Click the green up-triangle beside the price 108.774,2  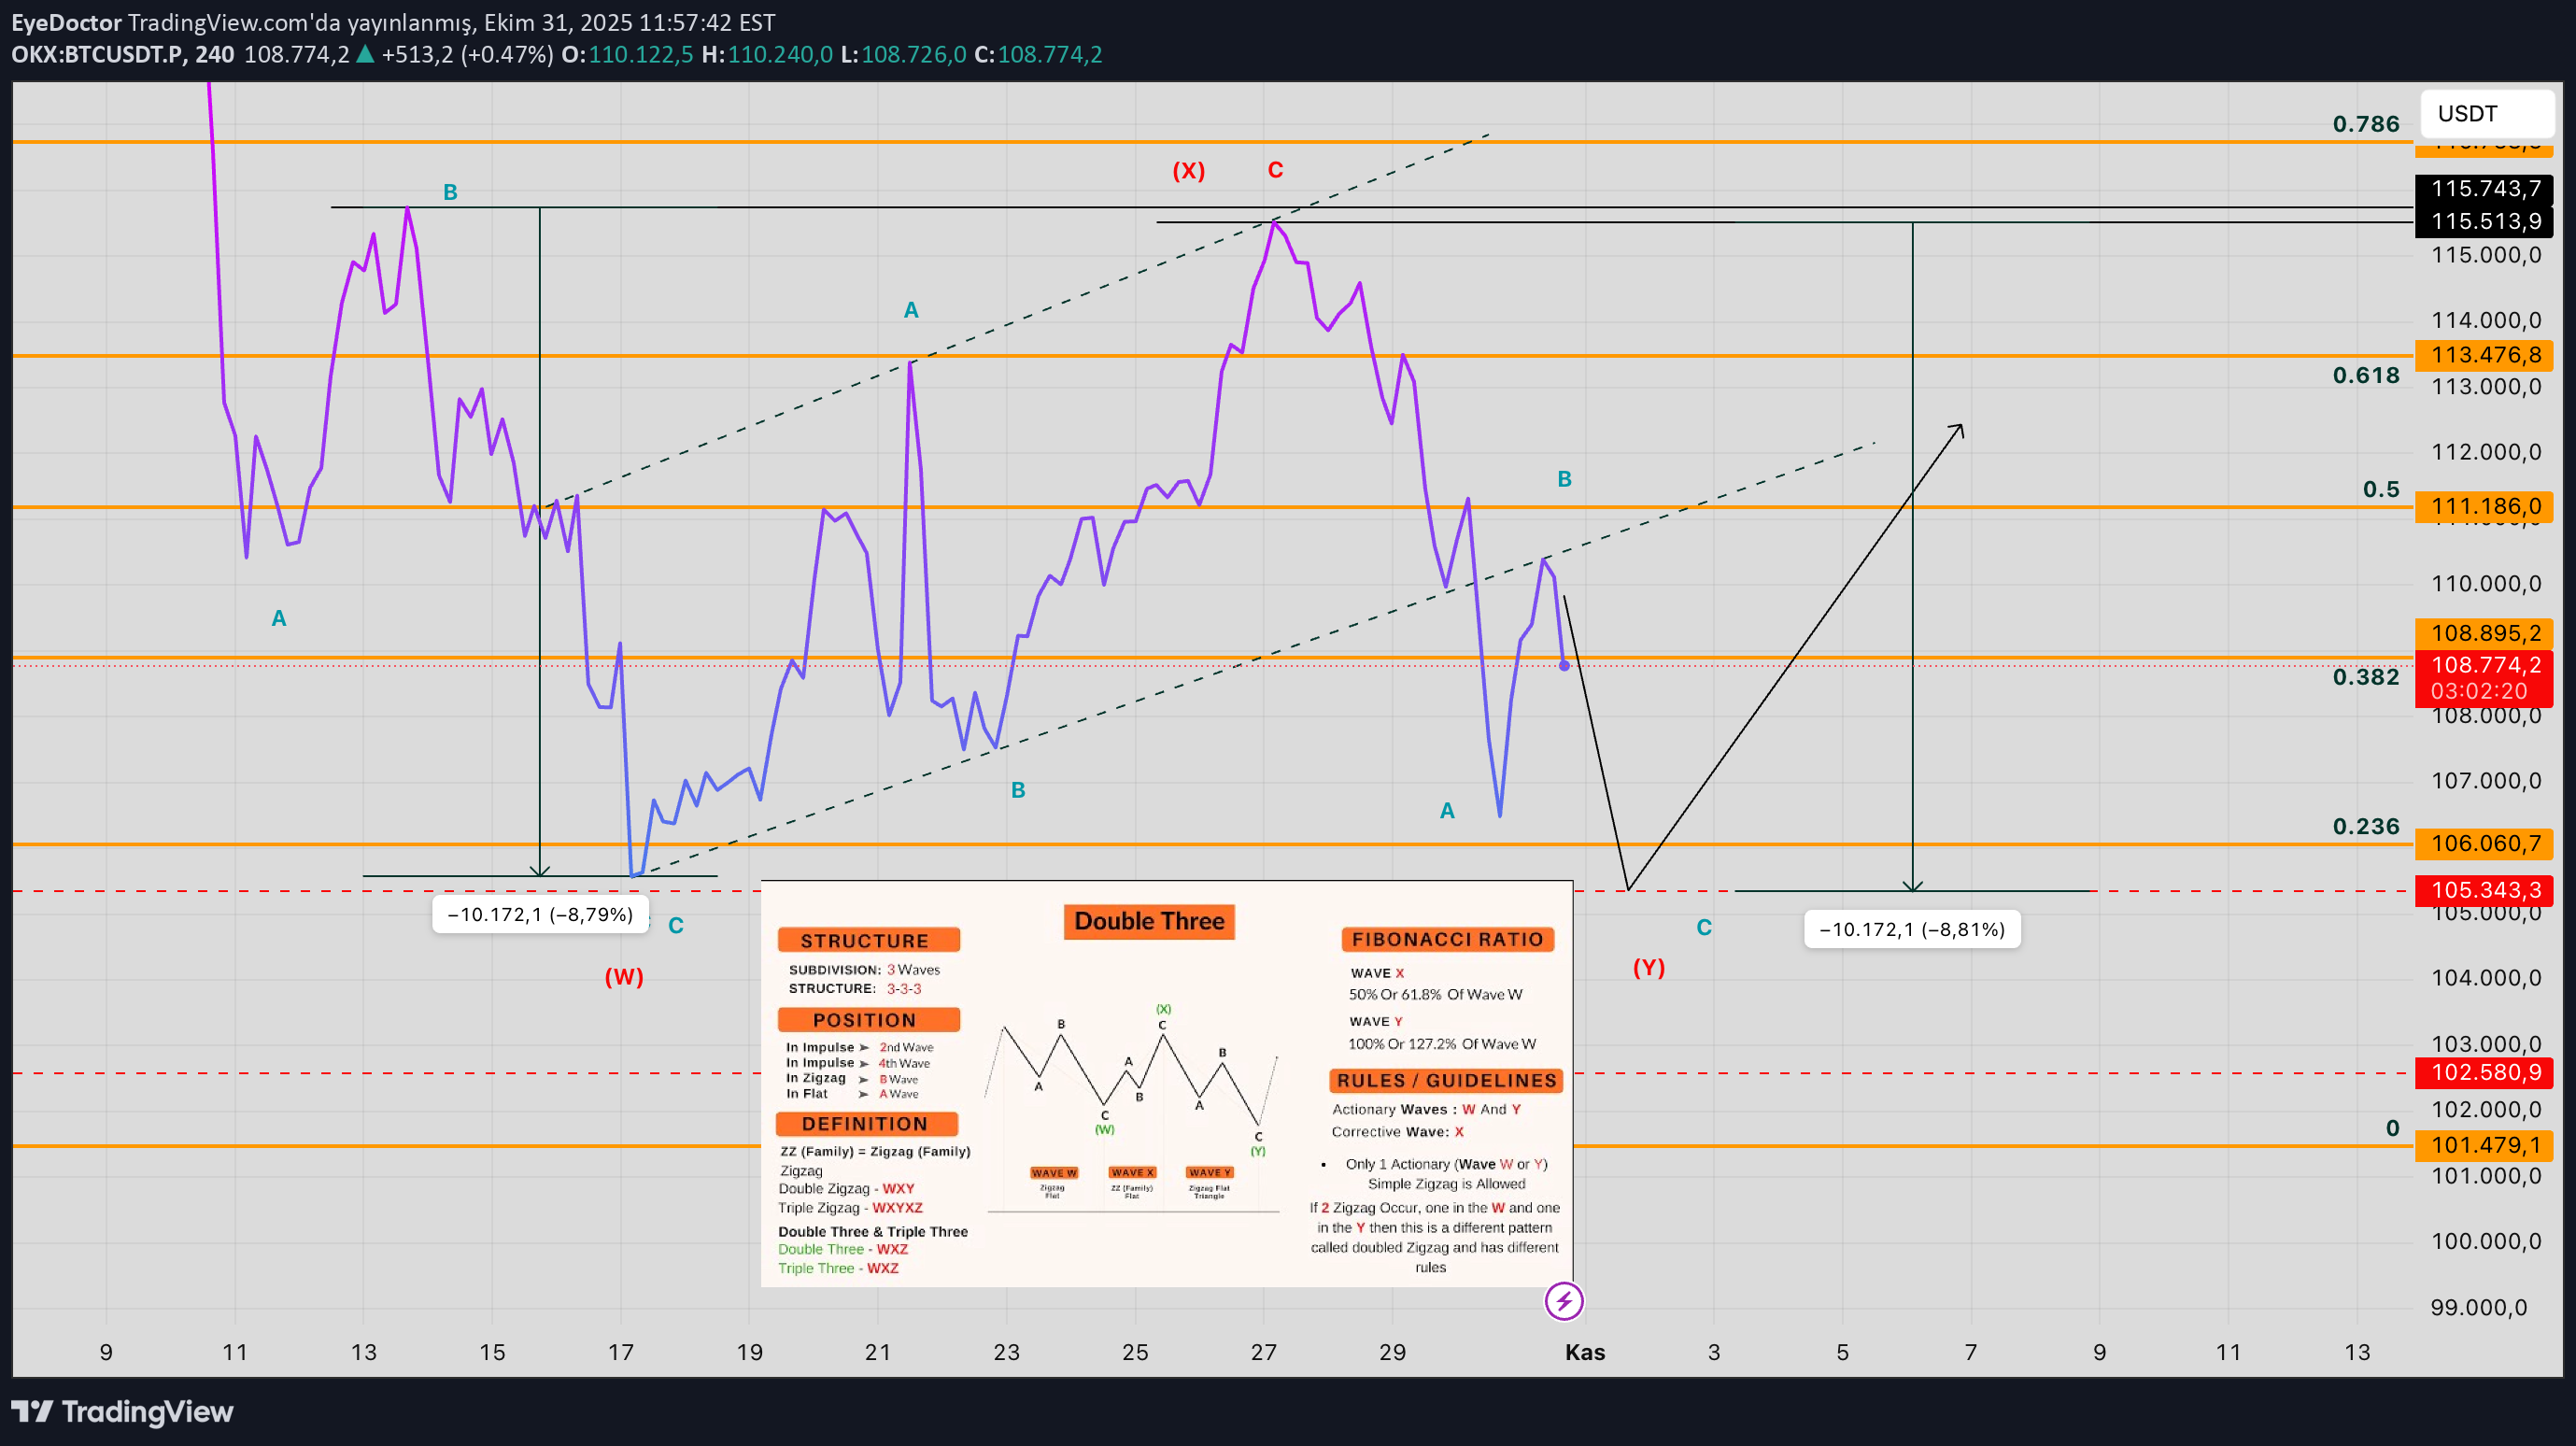pyautogui.click(x=365, y=54)
